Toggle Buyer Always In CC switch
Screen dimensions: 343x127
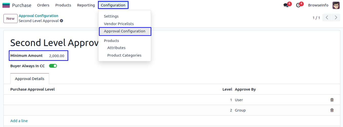[53, 66]
